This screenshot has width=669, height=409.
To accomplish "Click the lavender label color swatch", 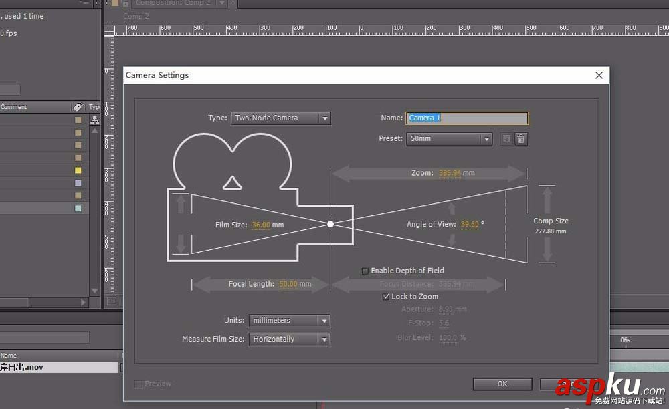I will tap(78, 183).
